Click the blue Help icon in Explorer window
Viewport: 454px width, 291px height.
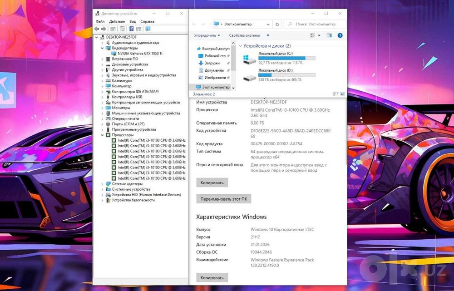point(340,35)
